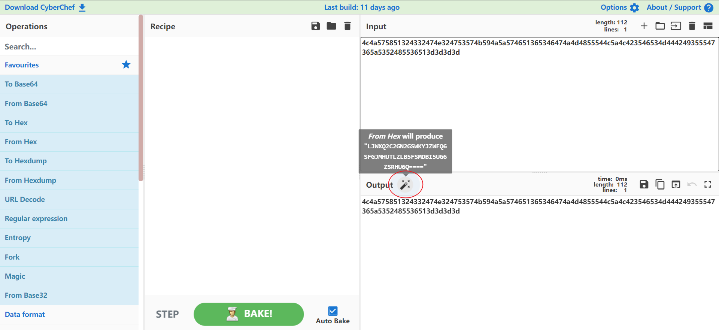Open folder as input icon
The image size is (719, 330).
tap(660, 26)
